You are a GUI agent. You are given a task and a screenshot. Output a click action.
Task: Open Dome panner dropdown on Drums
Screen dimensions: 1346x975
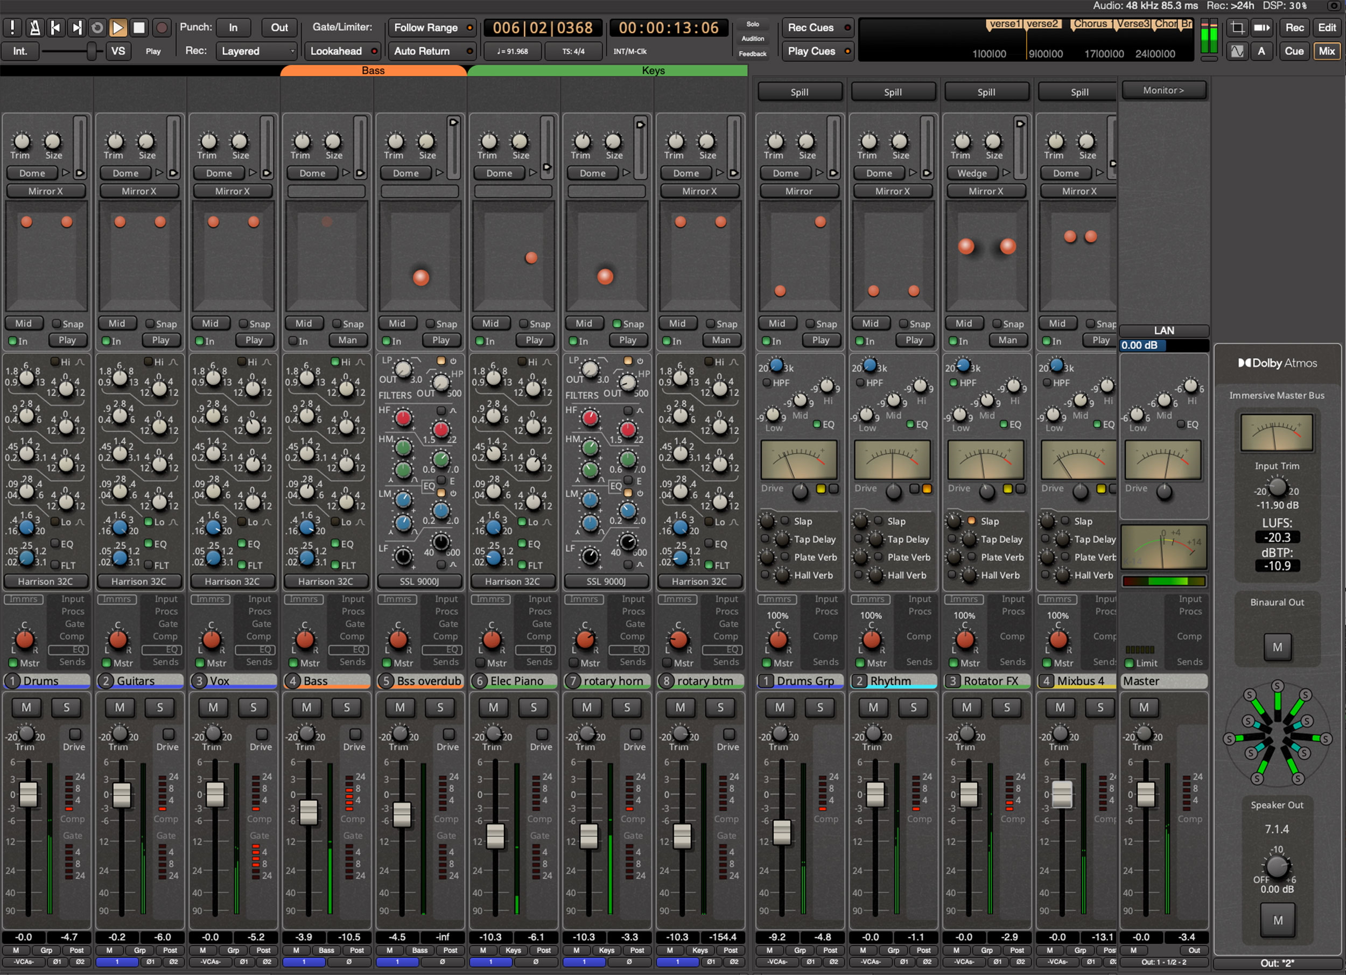(x=32, y=173)
